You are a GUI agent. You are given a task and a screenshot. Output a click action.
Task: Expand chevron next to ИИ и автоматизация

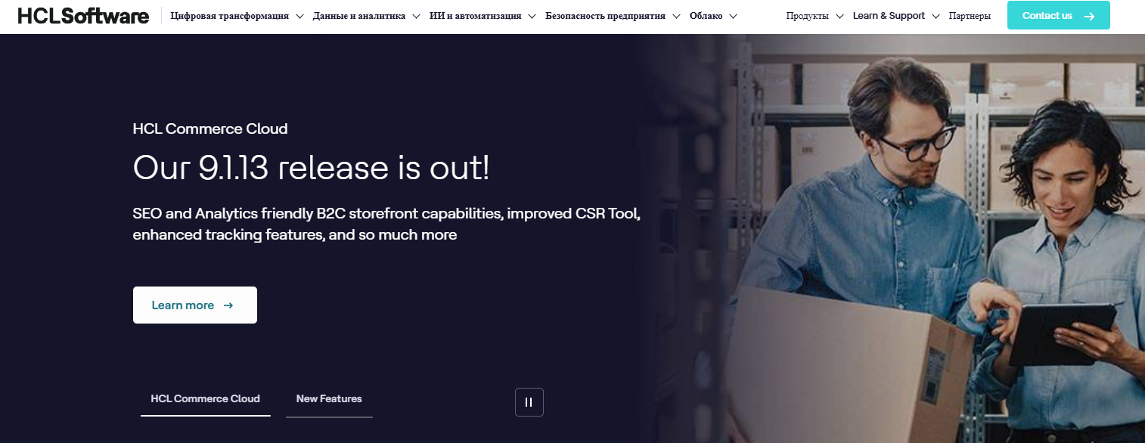tap(532, 16)
